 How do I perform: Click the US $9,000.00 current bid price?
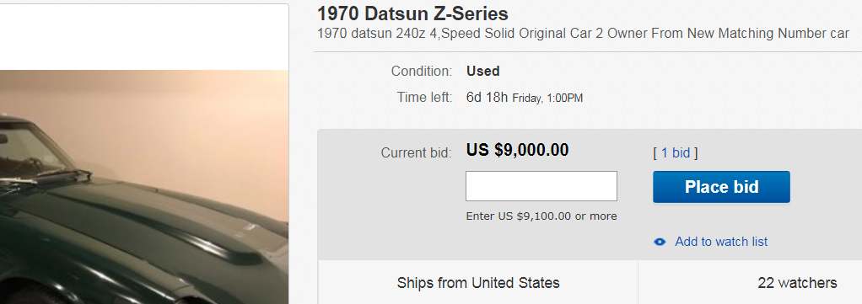point(517,150)
